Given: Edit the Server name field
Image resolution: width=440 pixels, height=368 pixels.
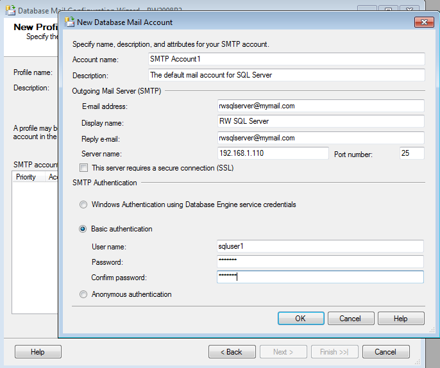Looking at the screenshot, I should point(273,153).
